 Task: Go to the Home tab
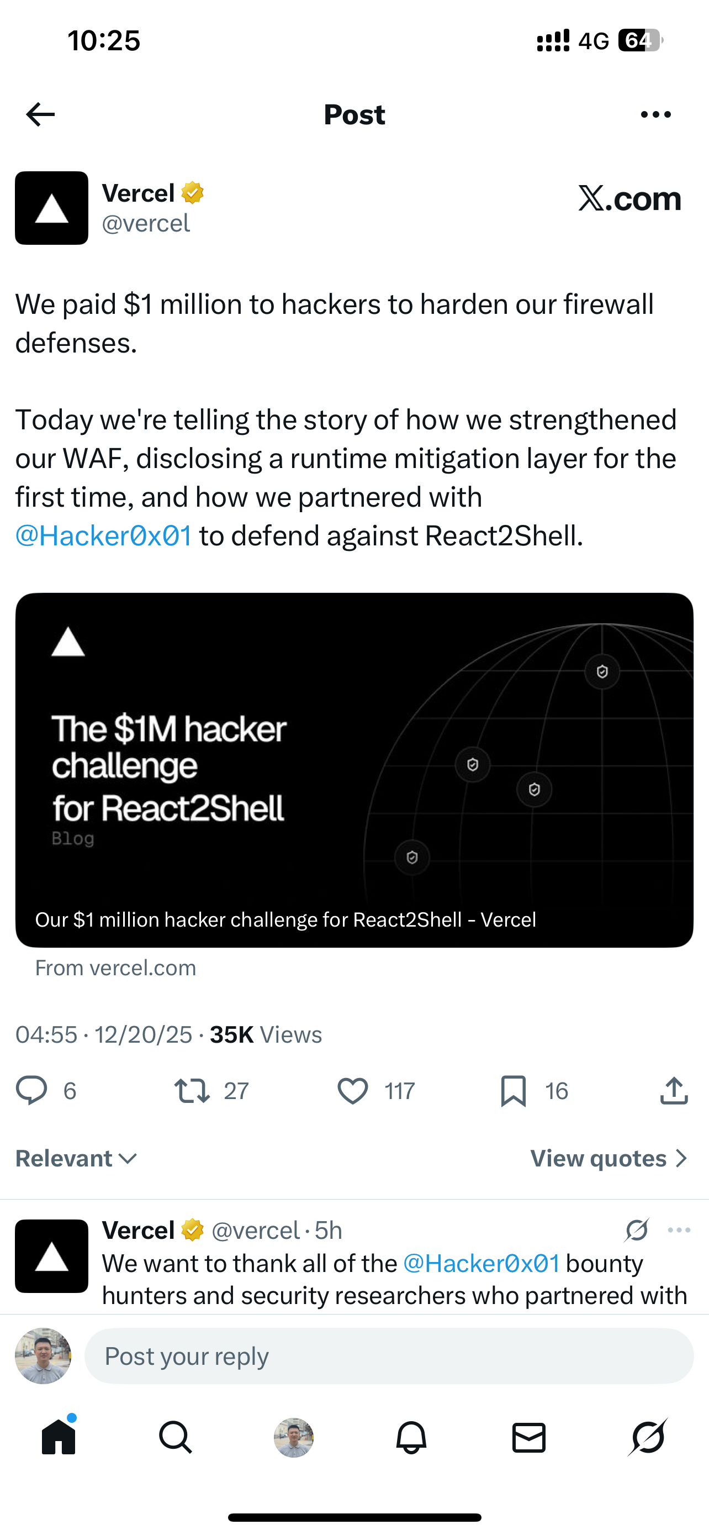59,1437
